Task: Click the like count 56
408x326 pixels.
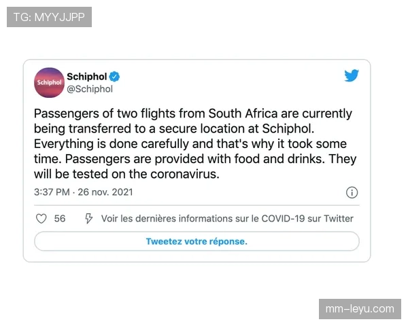Action: coord(60,219)
